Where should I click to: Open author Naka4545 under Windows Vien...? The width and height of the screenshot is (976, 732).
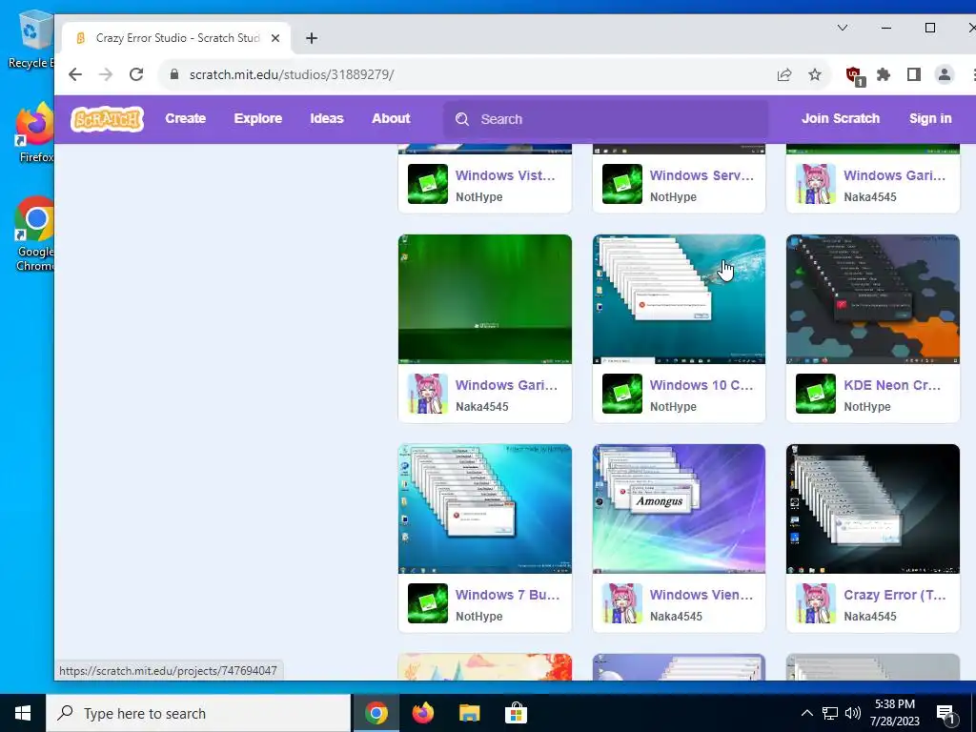coord(676,617)
